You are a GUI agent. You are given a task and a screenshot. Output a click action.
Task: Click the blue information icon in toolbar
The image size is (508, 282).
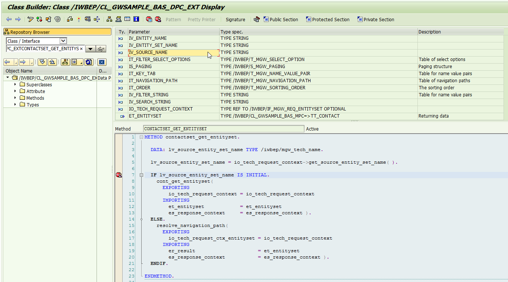click(136, 19)
